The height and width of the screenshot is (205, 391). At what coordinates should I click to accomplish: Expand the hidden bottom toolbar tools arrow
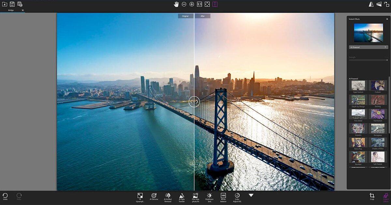251,195
